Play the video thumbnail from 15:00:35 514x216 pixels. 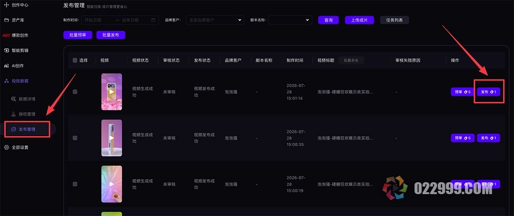tap(111, 138)
